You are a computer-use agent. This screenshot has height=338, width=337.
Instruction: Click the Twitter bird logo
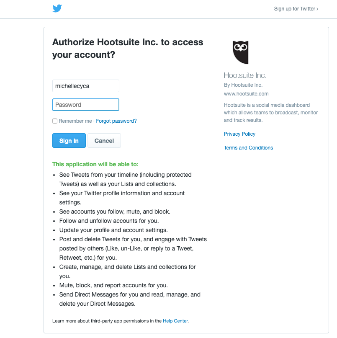57,8
